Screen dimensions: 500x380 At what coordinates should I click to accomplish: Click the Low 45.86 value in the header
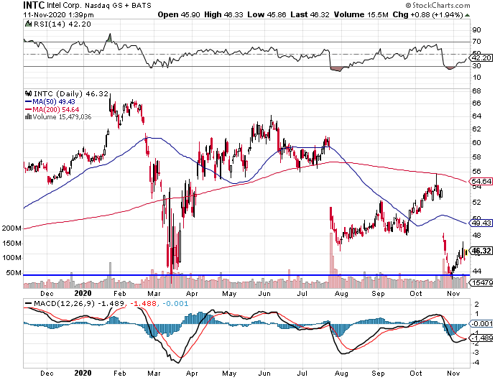[x=267, y=14]
